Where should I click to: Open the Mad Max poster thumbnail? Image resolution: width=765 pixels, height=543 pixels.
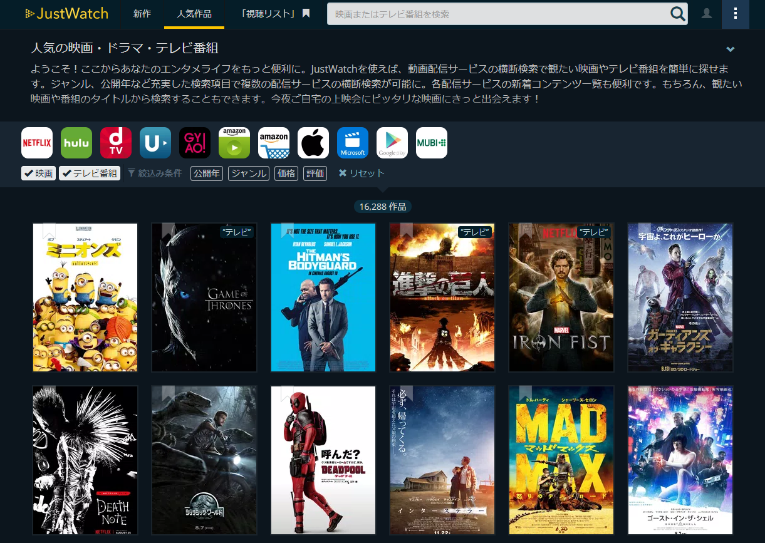561,460
